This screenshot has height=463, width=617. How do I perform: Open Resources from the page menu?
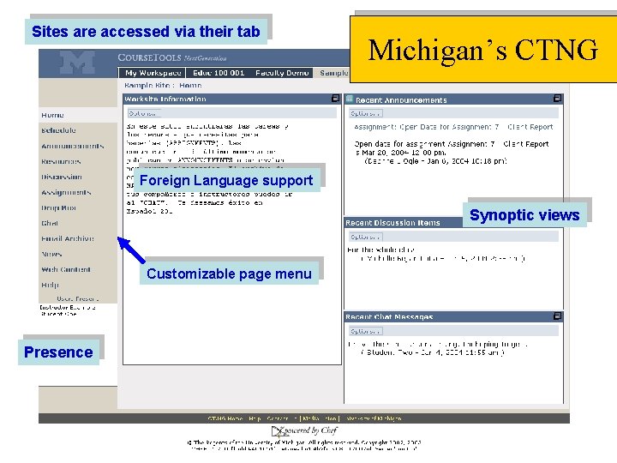tap(61, 161)
